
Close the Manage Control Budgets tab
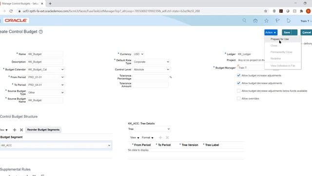(x=42, y=3)
